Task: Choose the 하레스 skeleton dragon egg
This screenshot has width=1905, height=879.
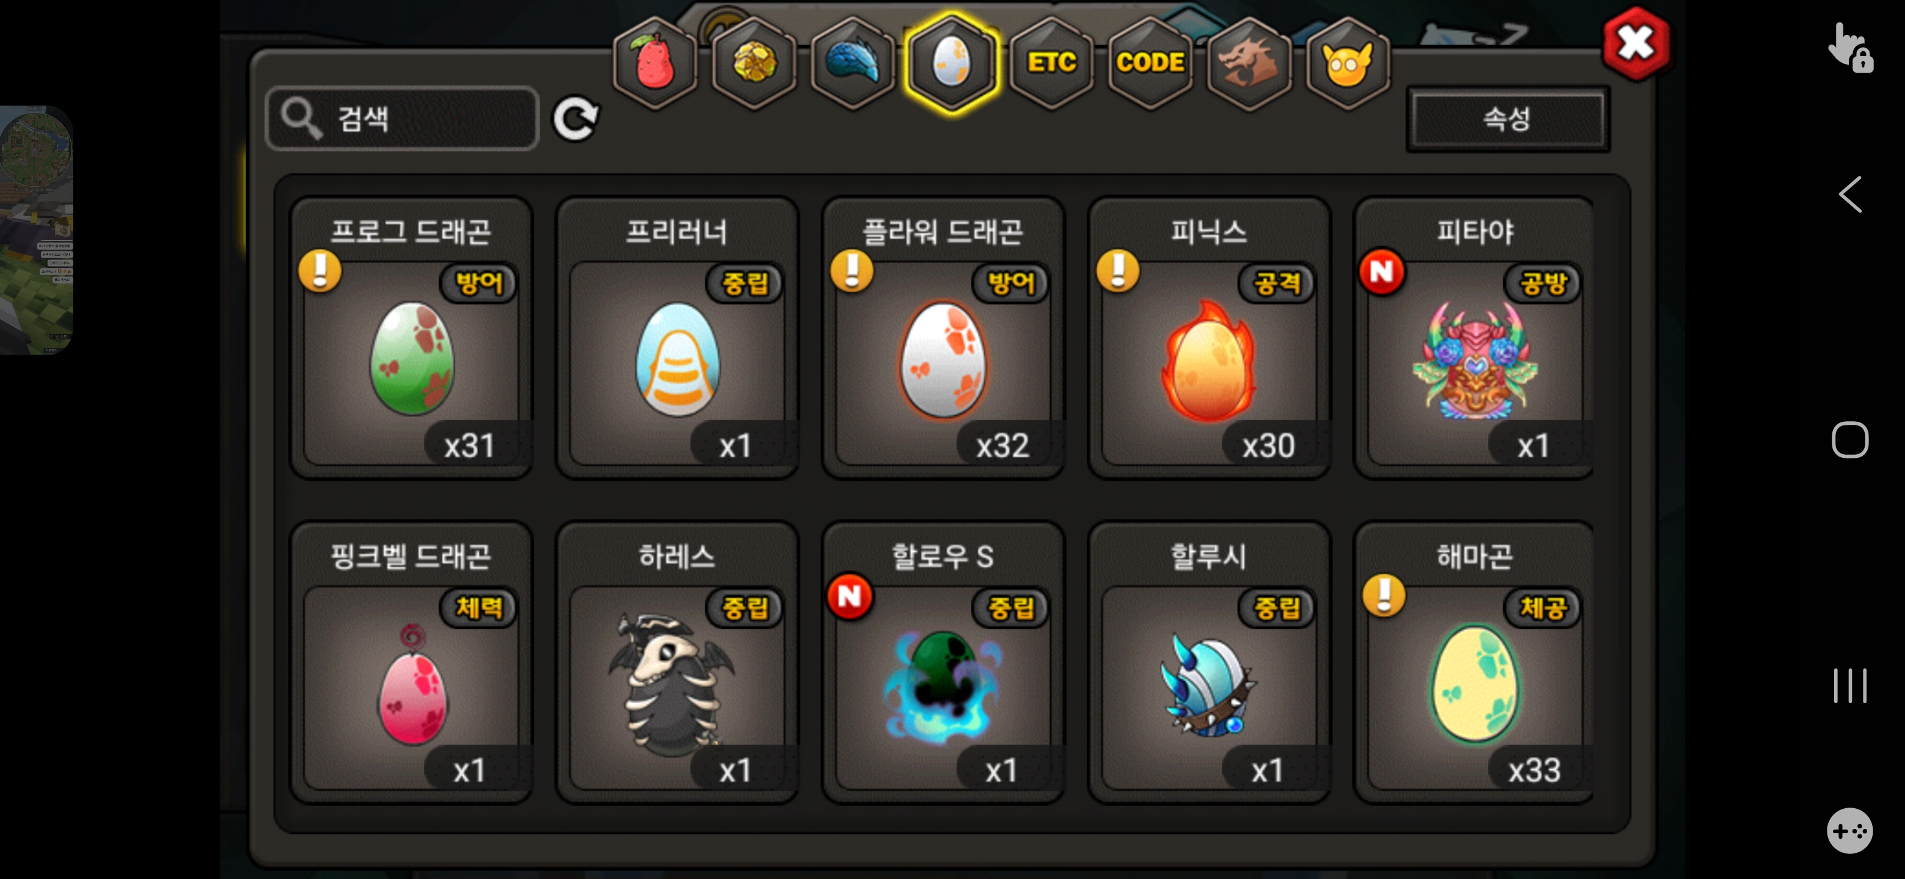Action: [x=677, y=662]
